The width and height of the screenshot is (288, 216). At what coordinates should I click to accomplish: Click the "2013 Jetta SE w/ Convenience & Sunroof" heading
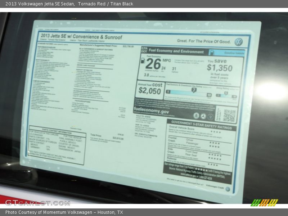81,36
